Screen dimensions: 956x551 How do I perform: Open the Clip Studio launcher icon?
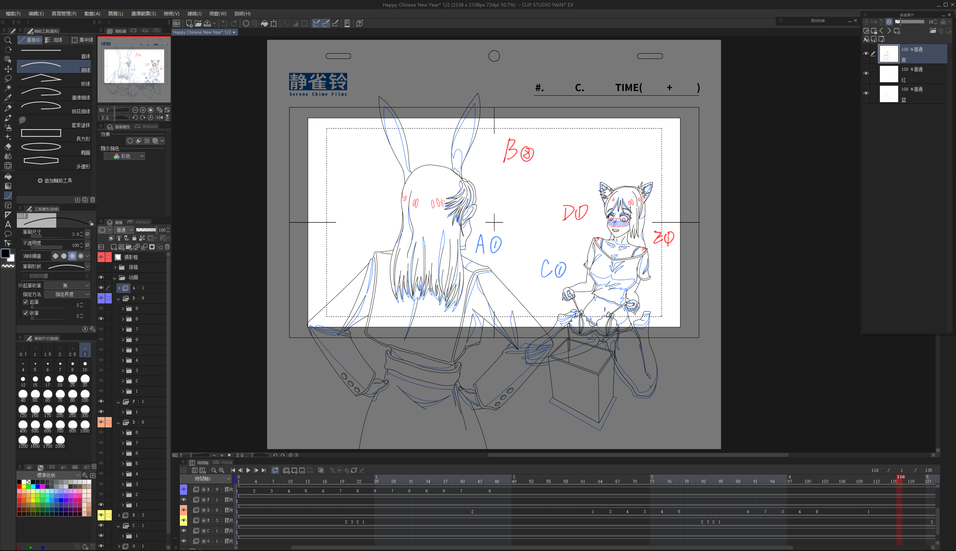pos(176,23)
